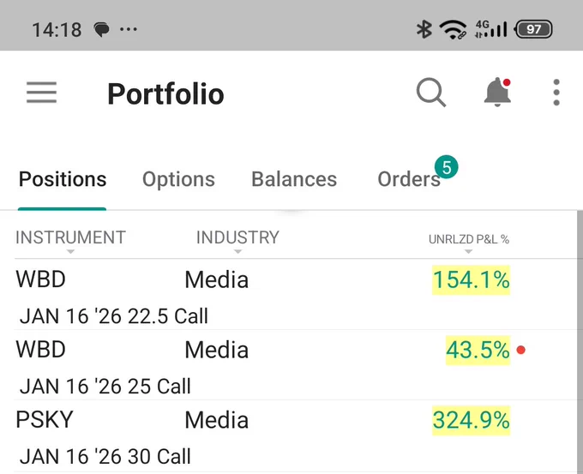Tap the Bluetooth status icon
Viewport: 583px width, 474px height.
(424, 29)
